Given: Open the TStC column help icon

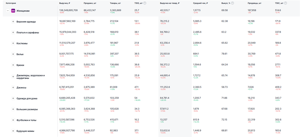Looking at the screenshot, I should [285, 3].
